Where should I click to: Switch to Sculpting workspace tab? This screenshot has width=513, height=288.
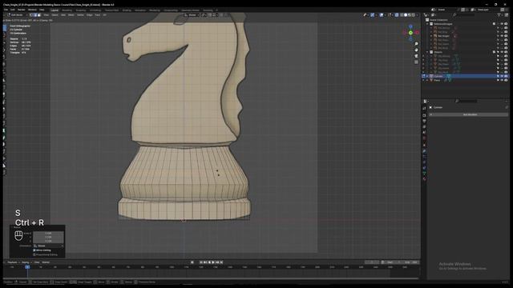pos(81,10)
